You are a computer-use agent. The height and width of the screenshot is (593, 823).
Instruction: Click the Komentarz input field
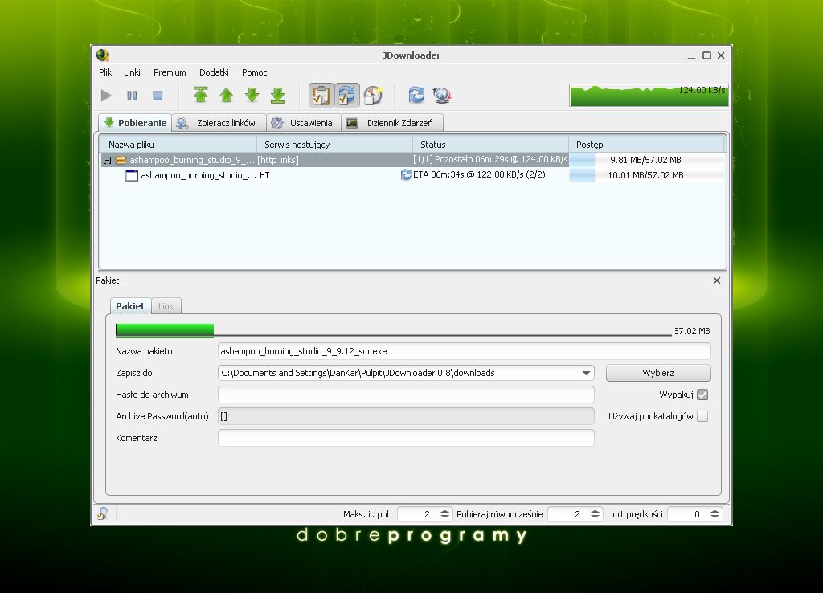click(x=406, y=438)
